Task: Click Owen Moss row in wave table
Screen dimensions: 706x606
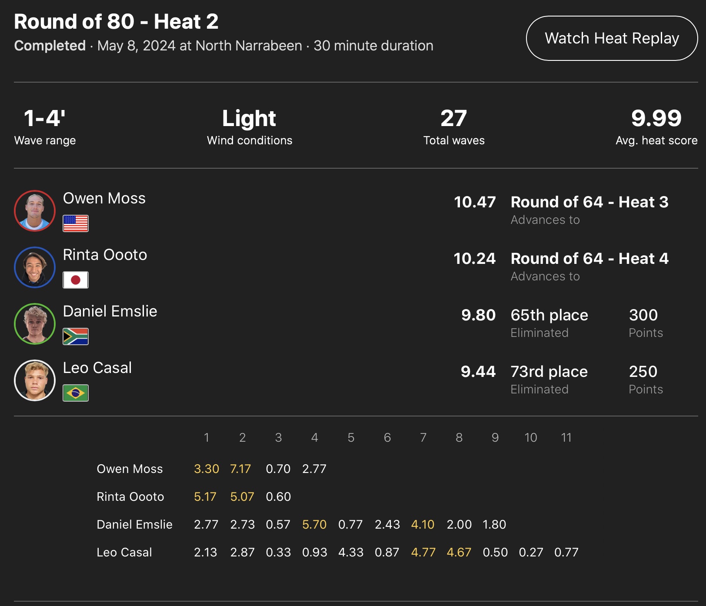Action: 130,469
